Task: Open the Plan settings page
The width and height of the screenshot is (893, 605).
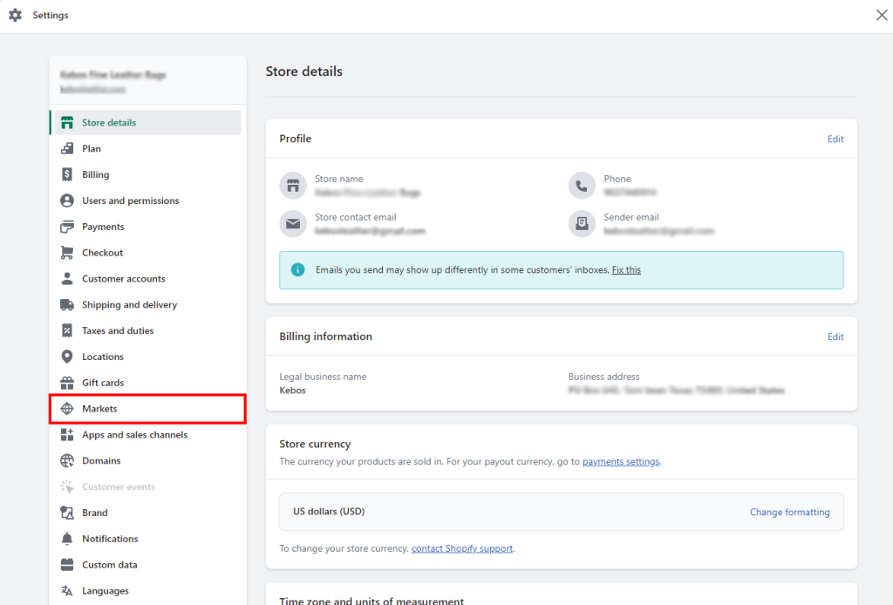Action: (x=92, y=149)
